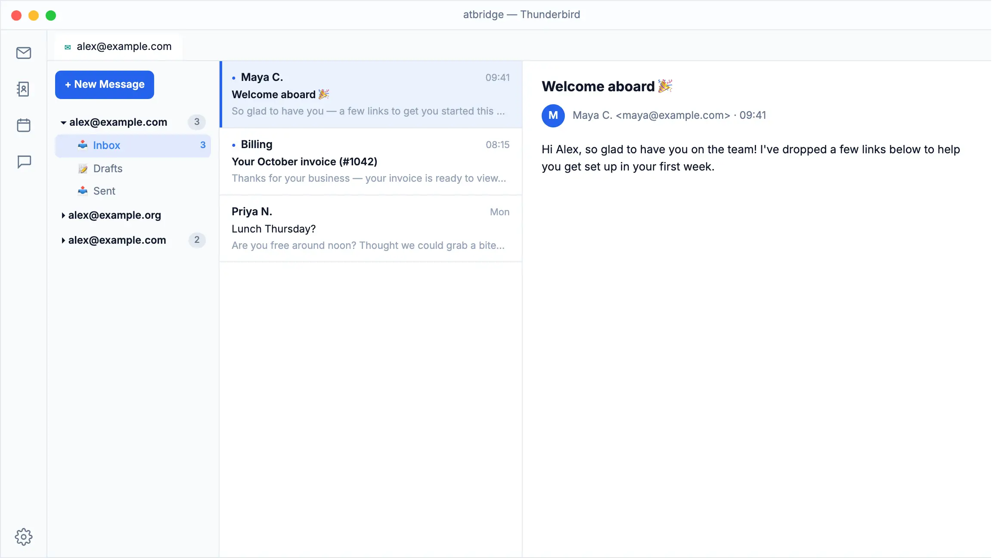The width and height of the screenshot is (992, 558).
Task: Click the Inbox folder icon
Action: coord(83,145)
